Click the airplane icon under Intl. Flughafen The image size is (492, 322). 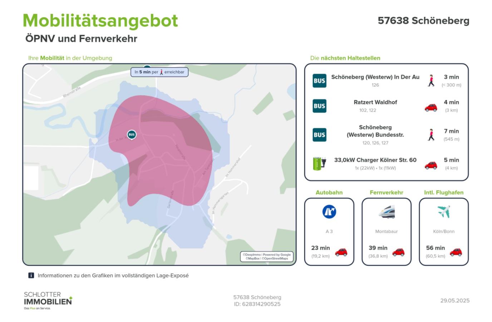[444, 212]
